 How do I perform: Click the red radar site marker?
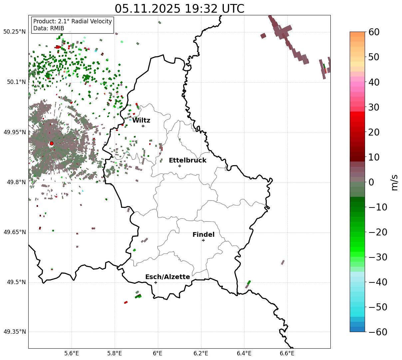coord(52,144)
